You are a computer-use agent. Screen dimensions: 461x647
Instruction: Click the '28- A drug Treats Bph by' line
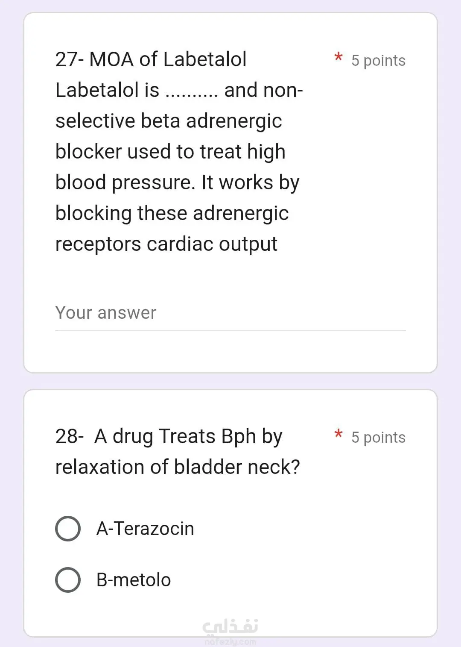169,437
